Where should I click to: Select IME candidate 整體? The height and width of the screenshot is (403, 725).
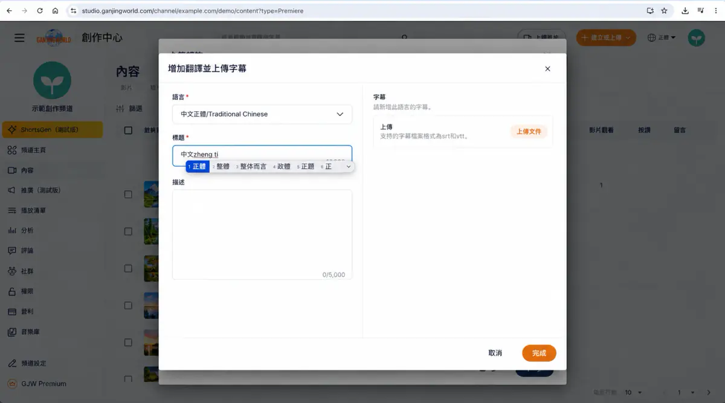click(x=221, y=166)
